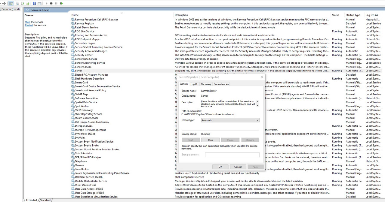Click the gear icon beside Task Scheduler

[73, 153]
